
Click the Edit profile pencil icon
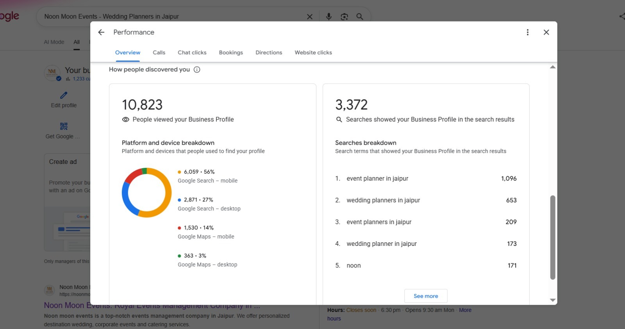[64, 95]
